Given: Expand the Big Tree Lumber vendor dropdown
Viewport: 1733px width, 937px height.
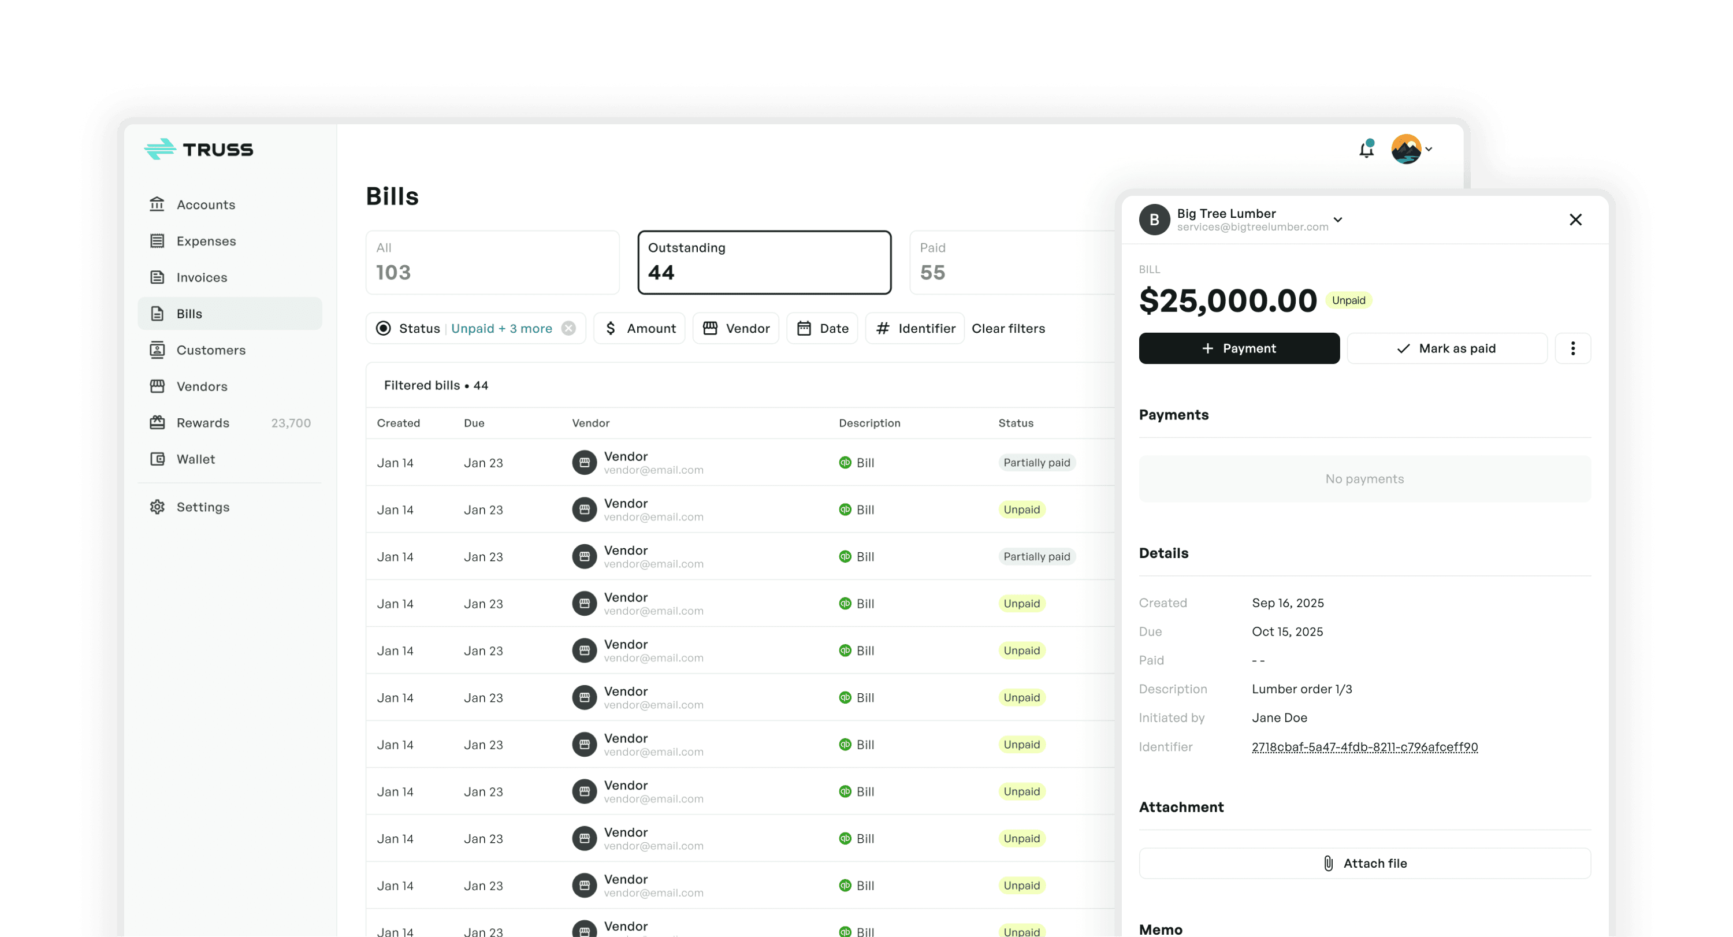Looking at the screenshot, I should (x=1337, y=220).
